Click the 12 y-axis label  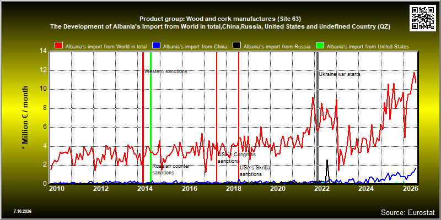44,70
